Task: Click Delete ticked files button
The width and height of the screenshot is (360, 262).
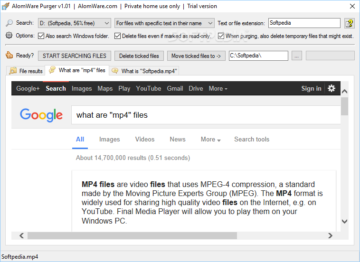Action: [x=139, y=56]
